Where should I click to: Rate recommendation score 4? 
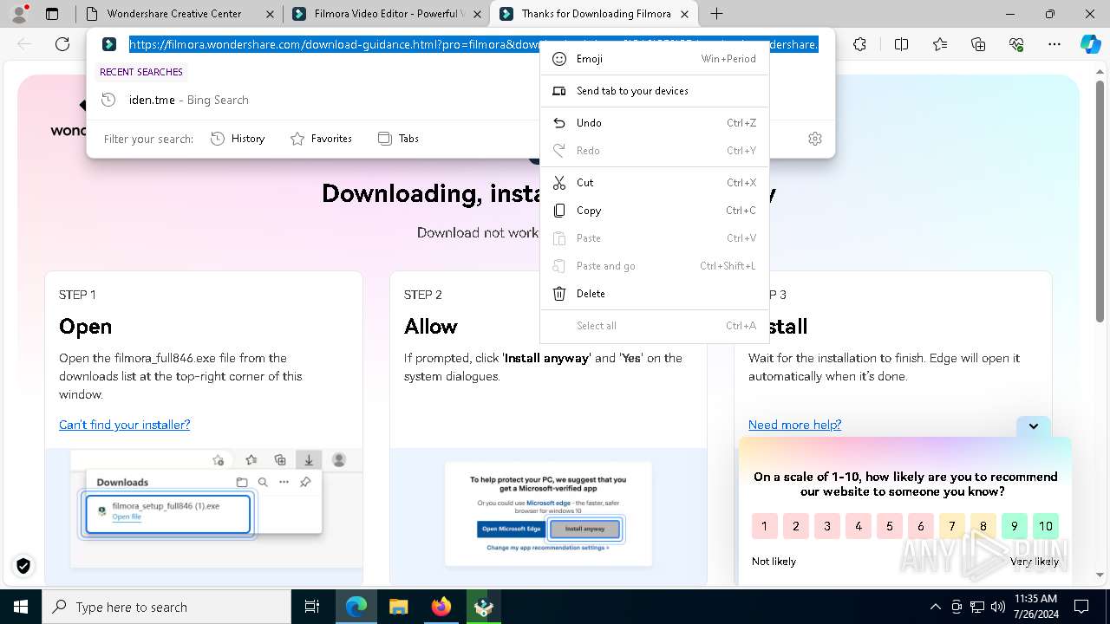[x=859, y=526]
